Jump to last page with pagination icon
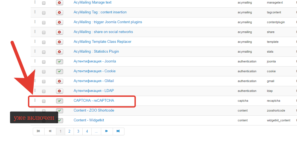The width and height of the screenshot is (297, 147). 118,131
